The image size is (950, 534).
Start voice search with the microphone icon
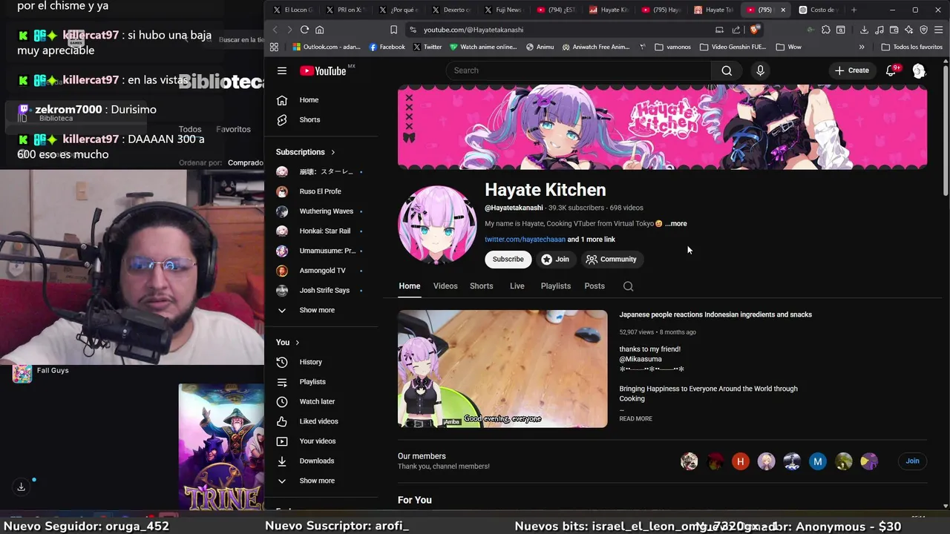click(760, 70)
